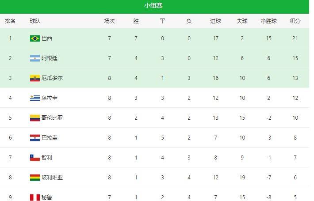
Task: Click the 净胜球 column header
Action: pos(268,21)
